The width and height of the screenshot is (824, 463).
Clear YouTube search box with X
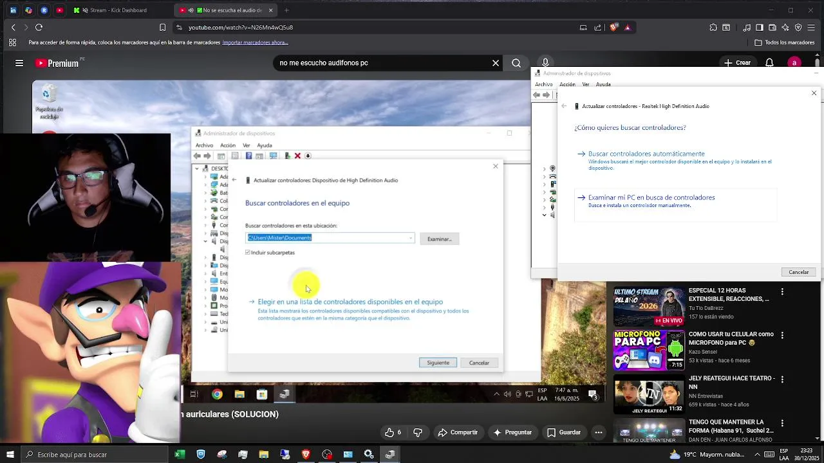tap(496, 63)
